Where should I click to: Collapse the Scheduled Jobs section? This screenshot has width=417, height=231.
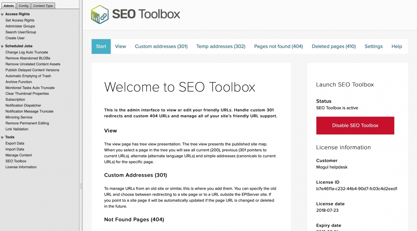(x=2, y=46)
